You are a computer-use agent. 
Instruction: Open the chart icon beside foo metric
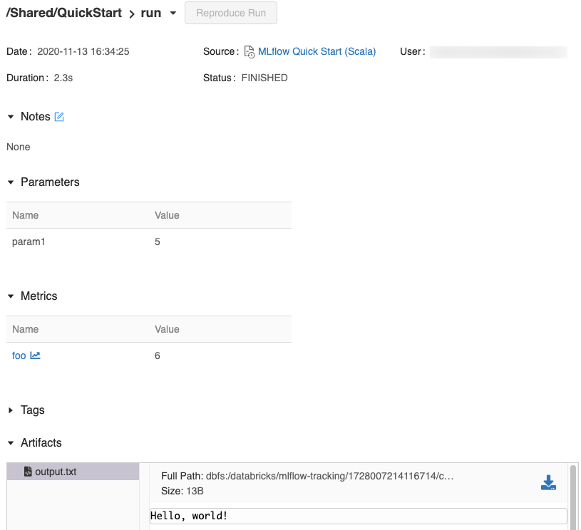point(35,355)
